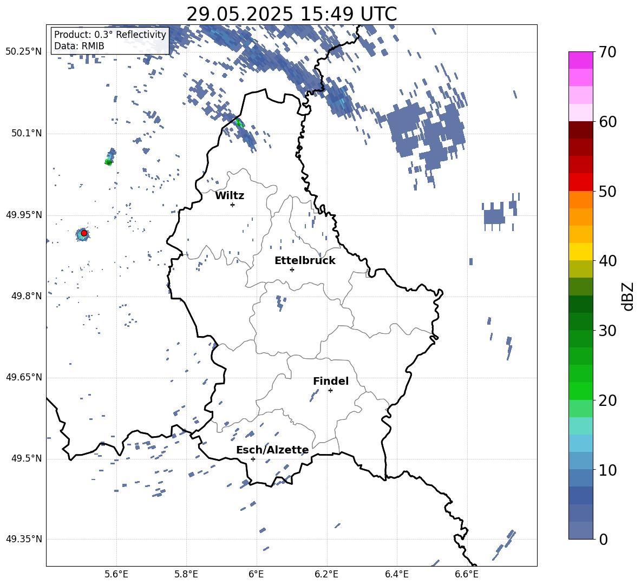
Task: Click the Wiltz city label
Action: [230, 196]
